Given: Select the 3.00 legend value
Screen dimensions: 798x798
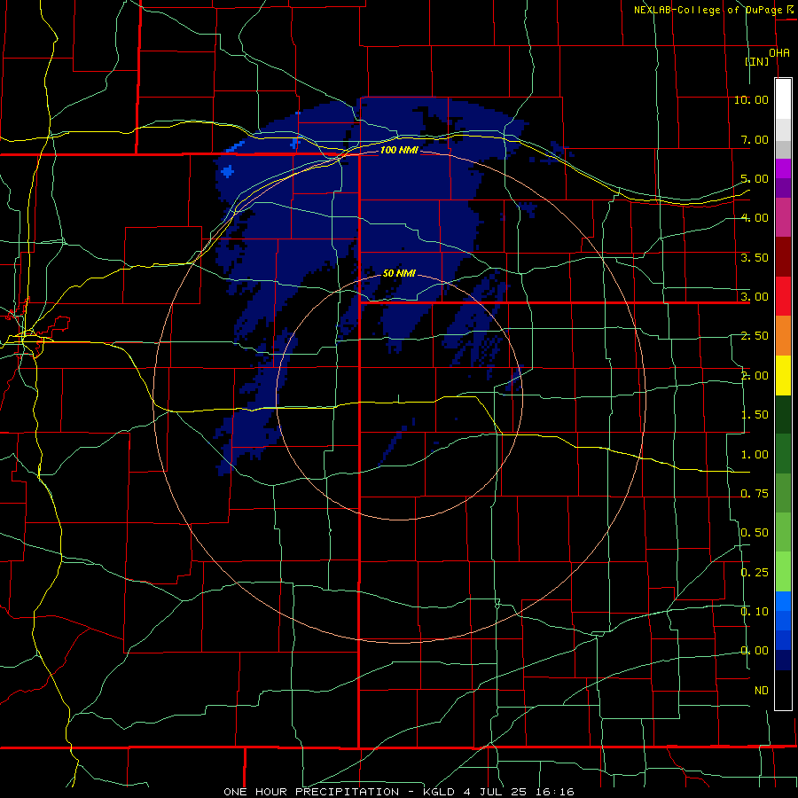Looking at the screenshot, I should tap(755, 297).
